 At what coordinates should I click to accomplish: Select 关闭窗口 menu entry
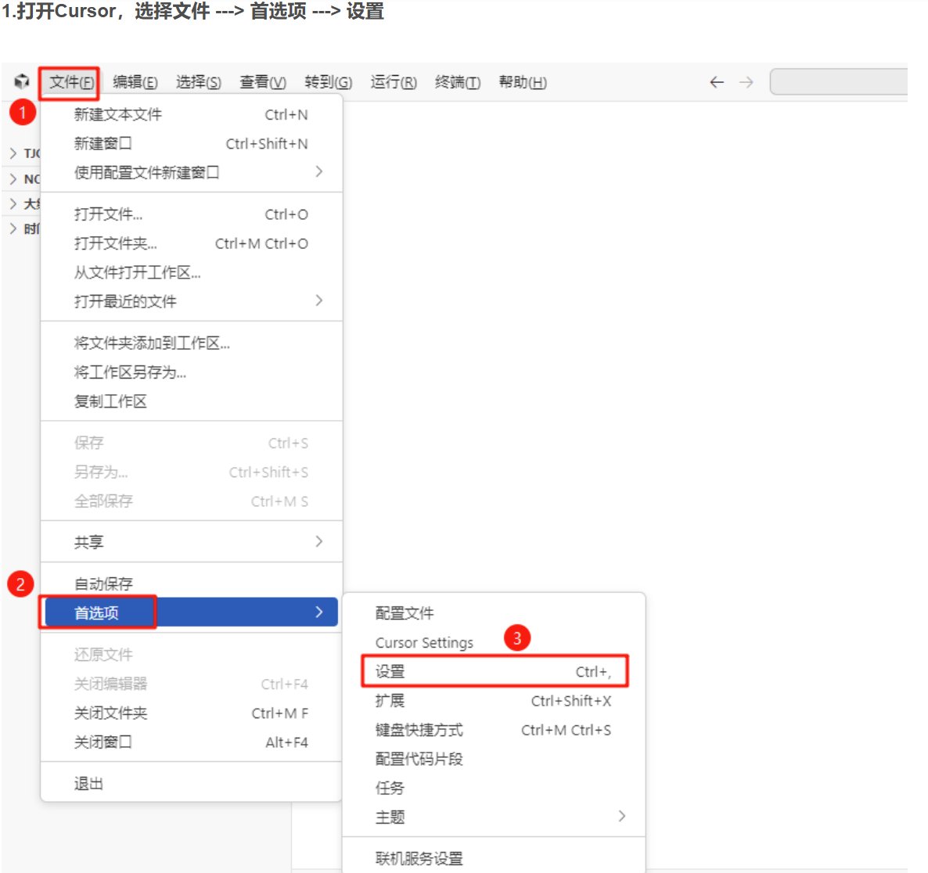click(191, 742)
